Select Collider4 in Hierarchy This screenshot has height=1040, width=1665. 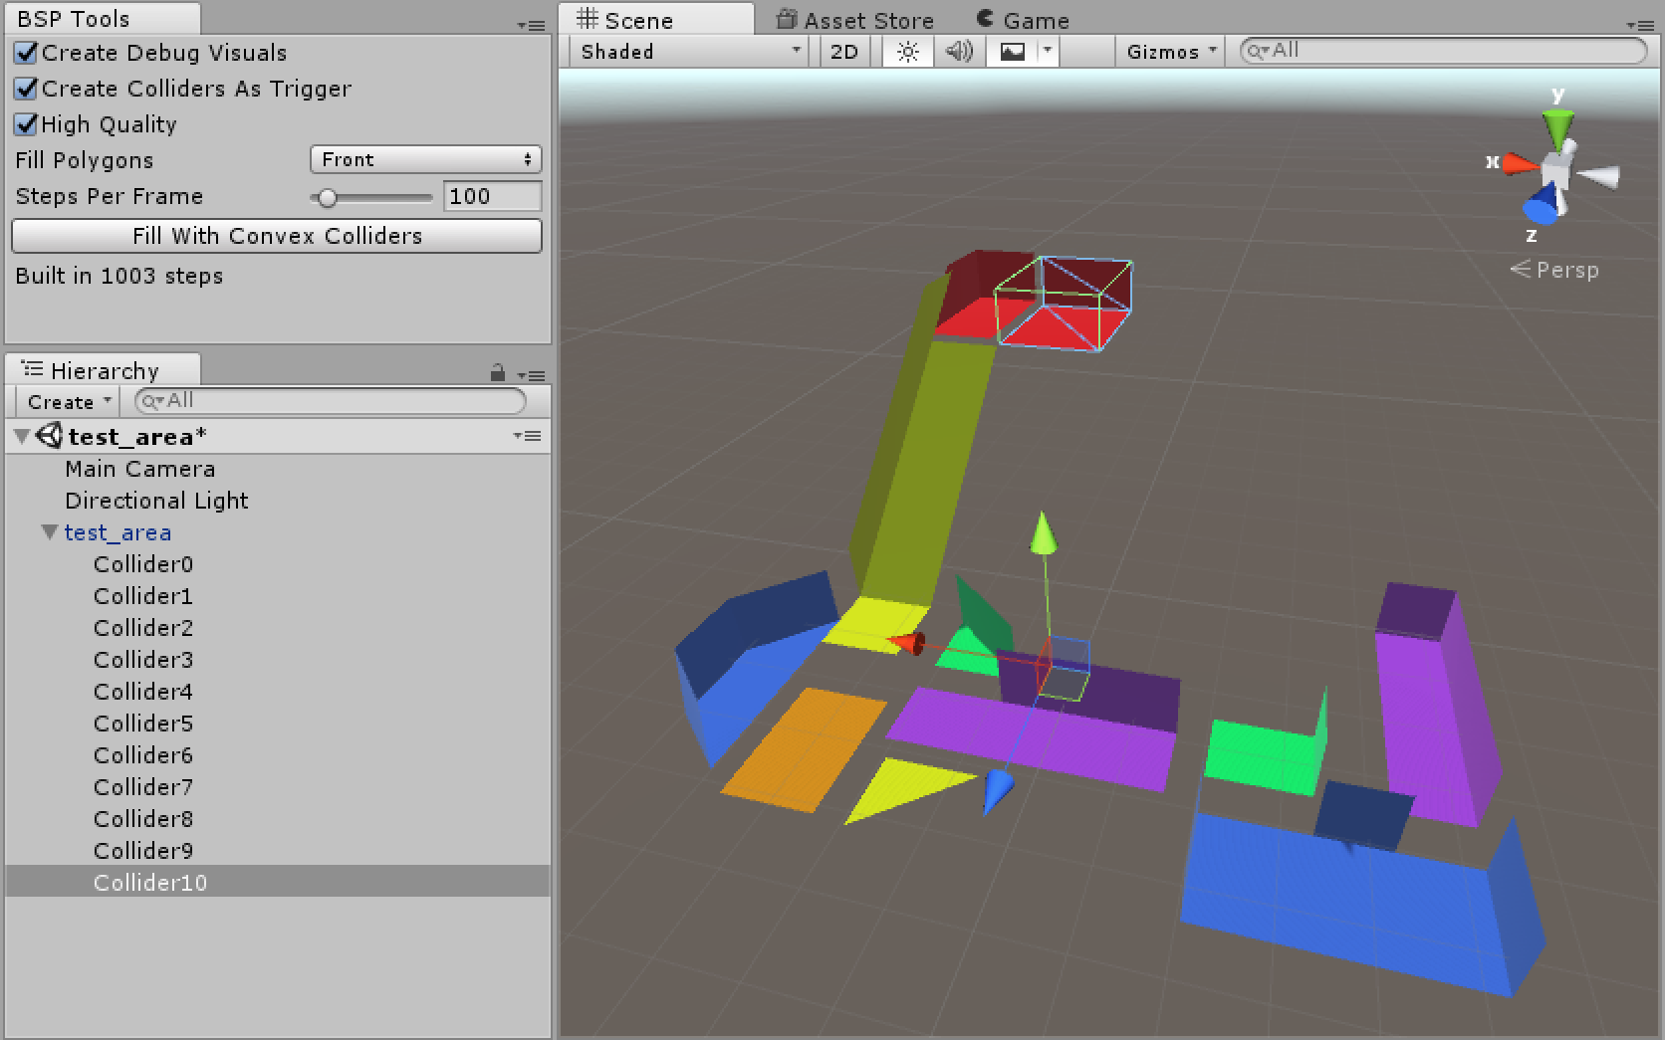pyautogui.click(x=278, y=692)
